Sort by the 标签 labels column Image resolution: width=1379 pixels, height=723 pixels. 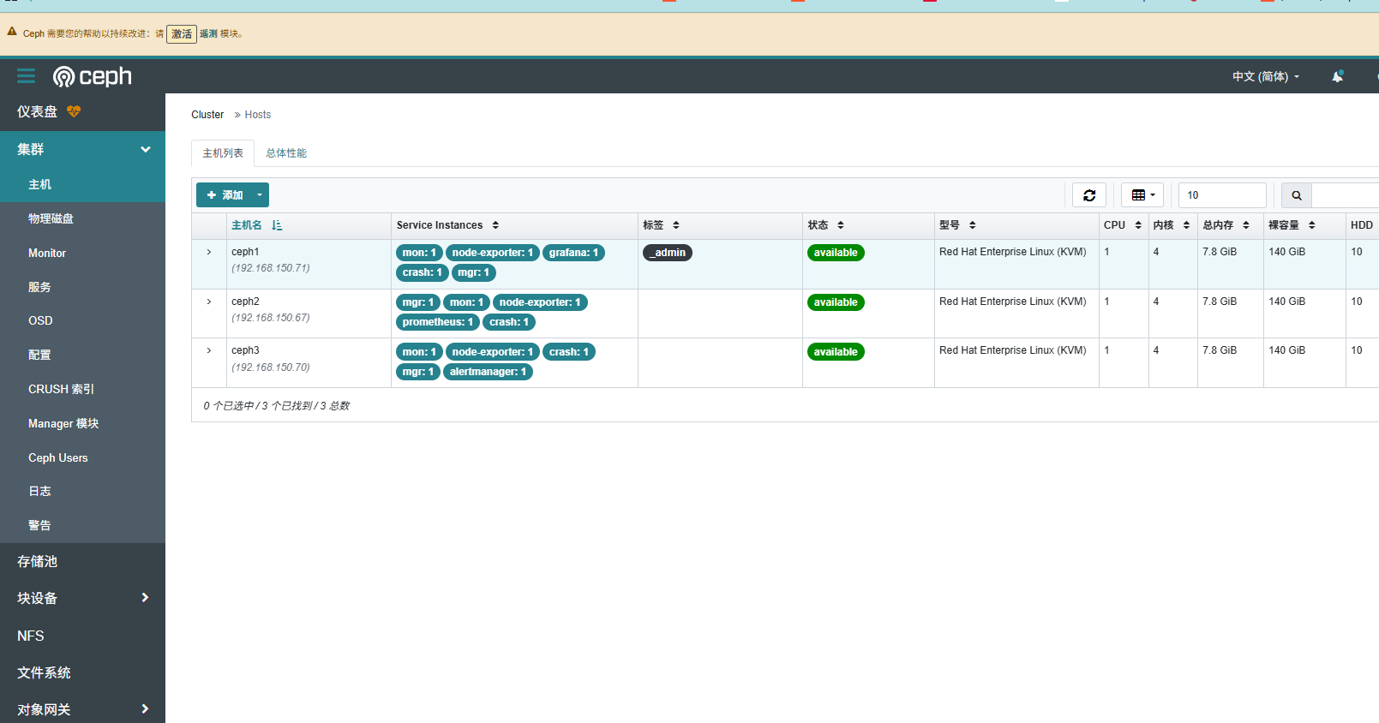tap(676, 225)
